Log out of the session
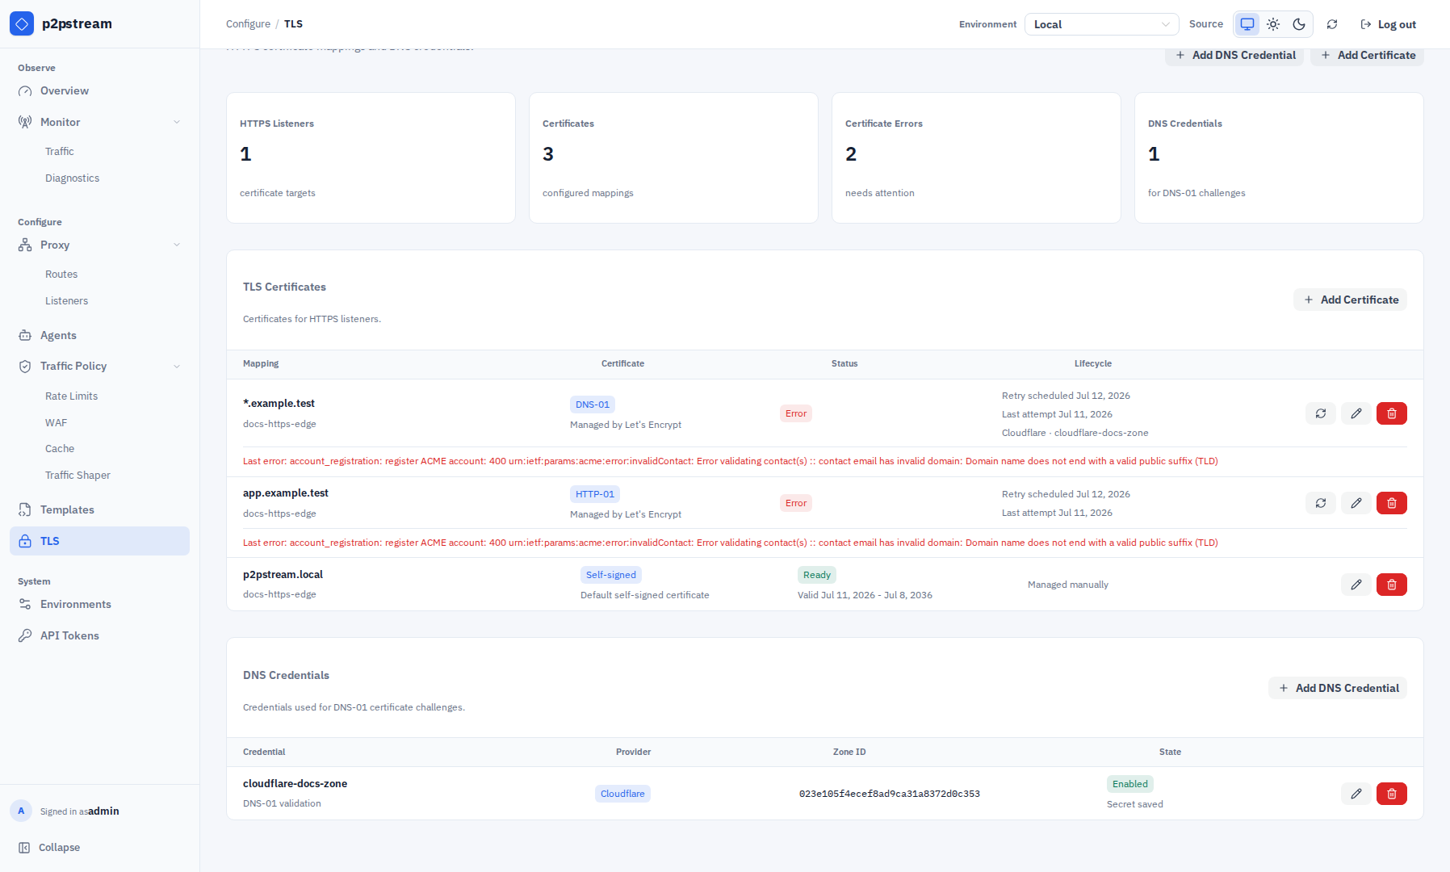Image resolution: width=1450 pixels, height=872 pixels. click(1389, 24)
